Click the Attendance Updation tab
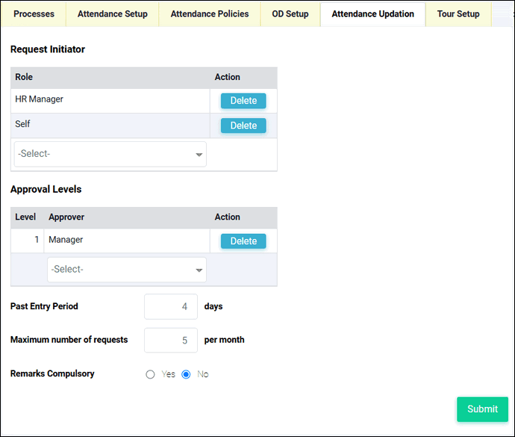 pyautogui.click(x=372, y=14)
